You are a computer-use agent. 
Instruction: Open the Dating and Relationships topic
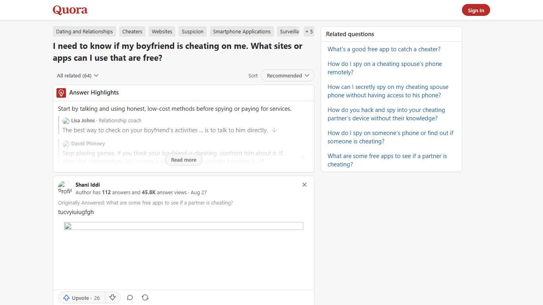84,31
